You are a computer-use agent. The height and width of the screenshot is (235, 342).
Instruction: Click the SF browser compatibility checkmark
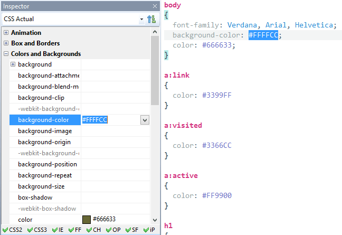(128, 230)
